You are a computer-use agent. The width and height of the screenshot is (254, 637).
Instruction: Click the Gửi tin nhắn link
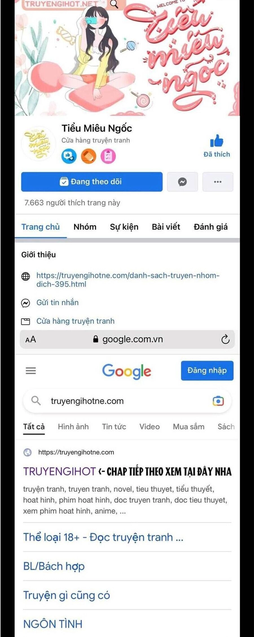tap(58, 303)
